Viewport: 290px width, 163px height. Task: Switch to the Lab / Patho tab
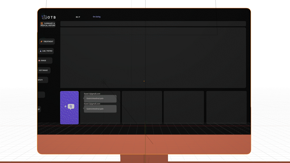(46, 51)
